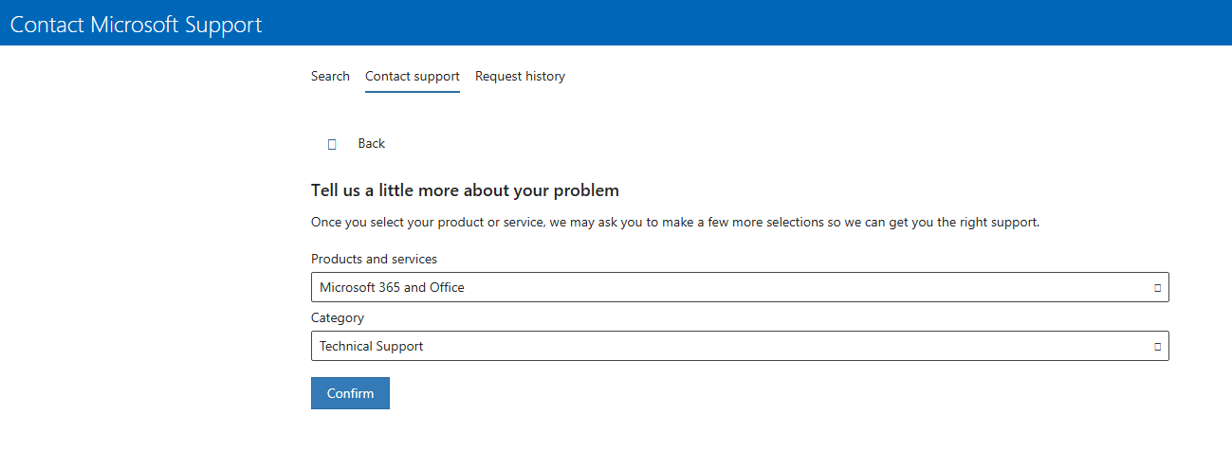Click the 'Once you select your product' description text
The width and height of the screenshot is (1232, 451).
(675, 223)
